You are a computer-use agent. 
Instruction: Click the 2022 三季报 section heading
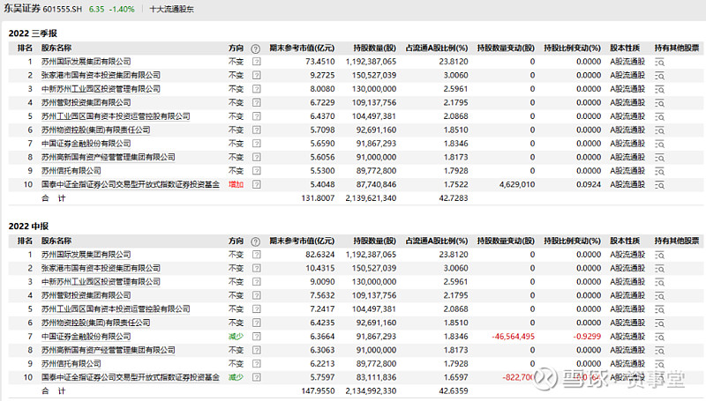click(33, 33)
